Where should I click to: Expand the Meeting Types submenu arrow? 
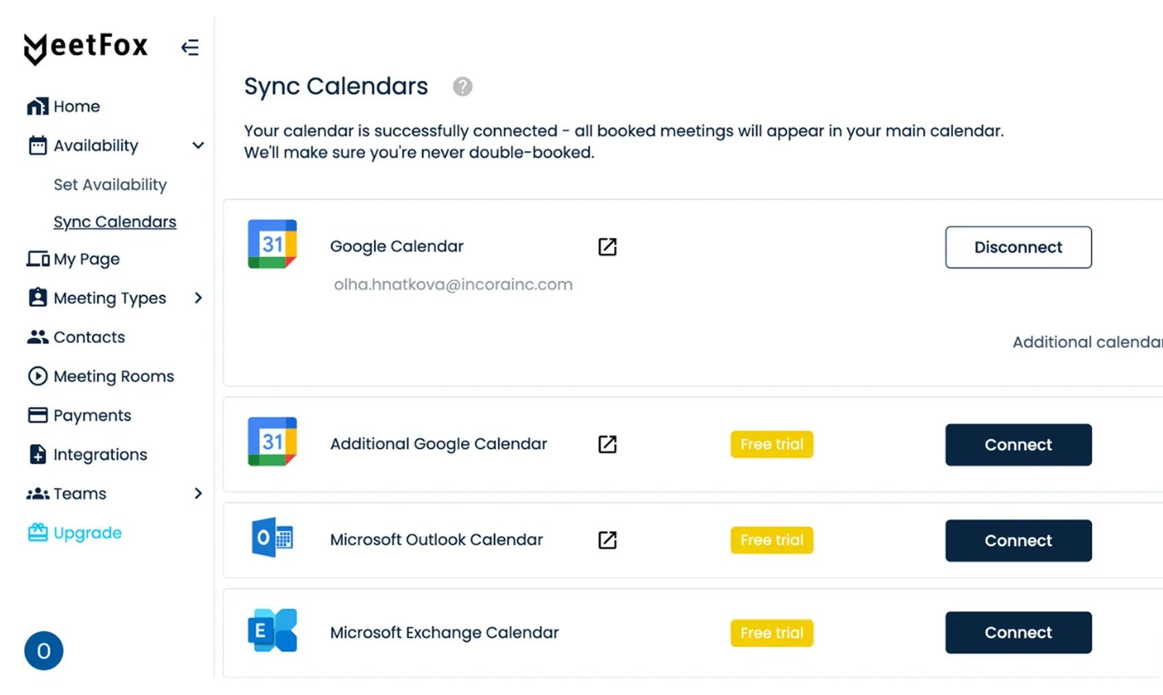198,298
